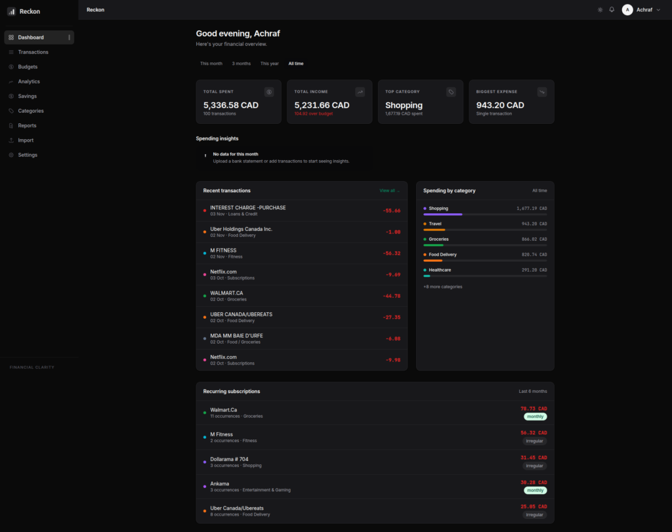Open Dashboard from the sidebar
The width and height of the screenshot is (672, 532).
39,37
